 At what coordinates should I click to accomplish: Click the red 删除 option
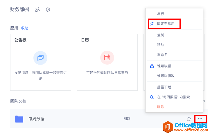click(x=161, y=107)
